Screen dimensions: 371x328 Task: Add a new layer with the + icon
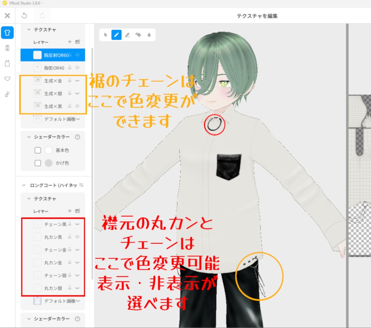70,42
